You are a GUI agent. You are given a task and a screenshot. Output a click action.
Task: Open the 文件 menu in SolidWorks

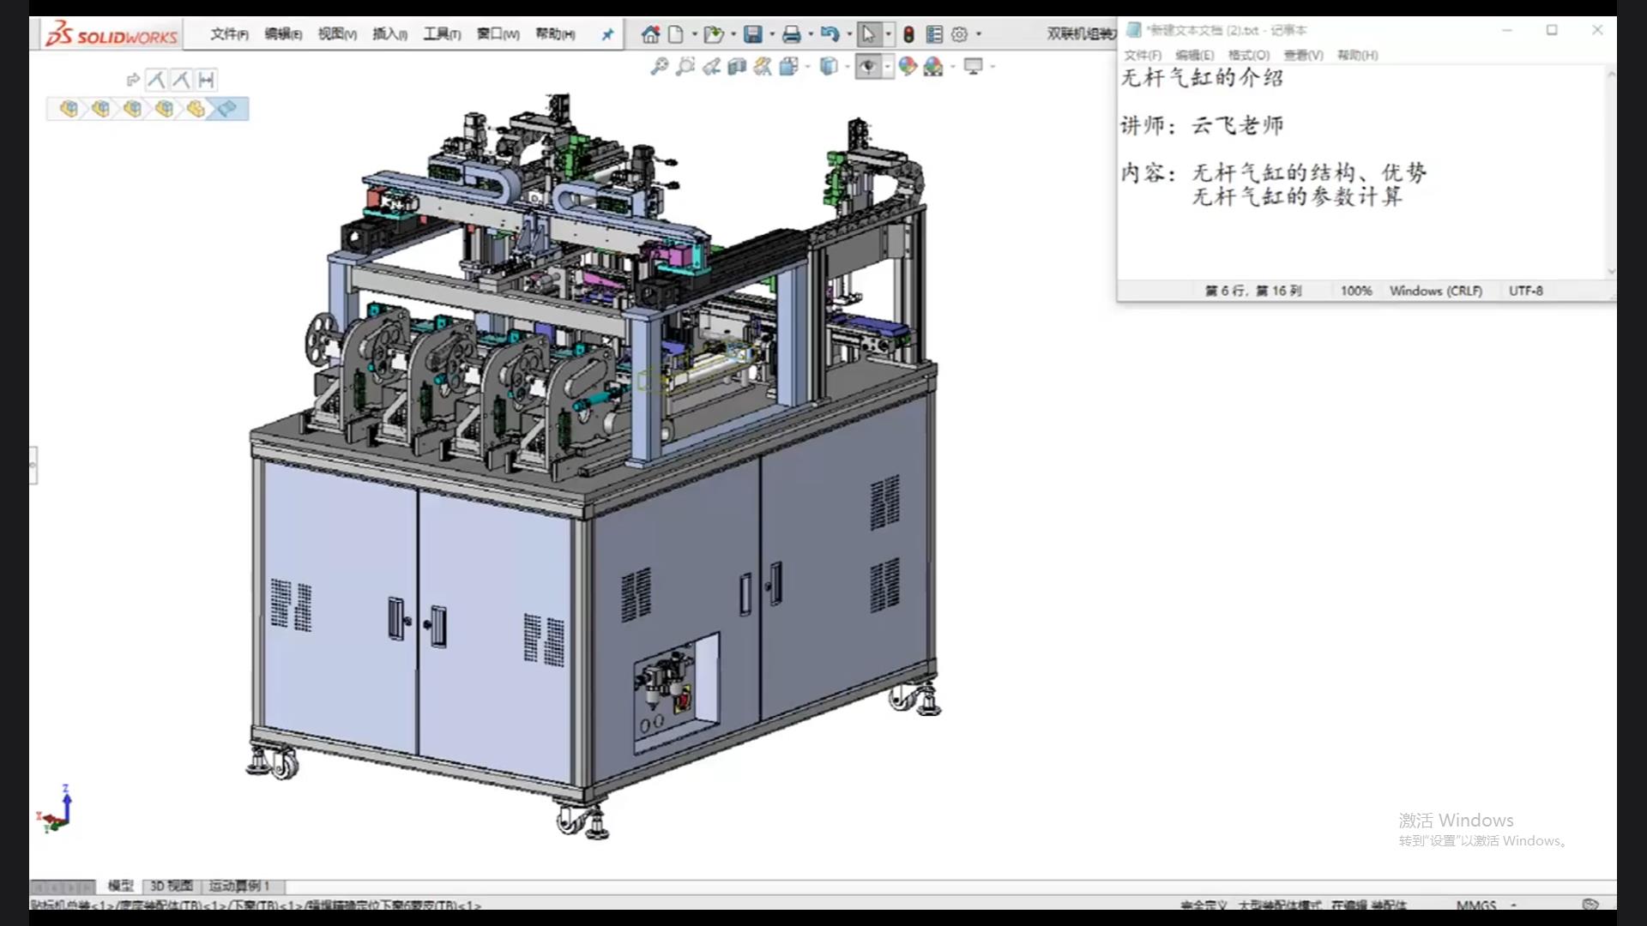229,33
